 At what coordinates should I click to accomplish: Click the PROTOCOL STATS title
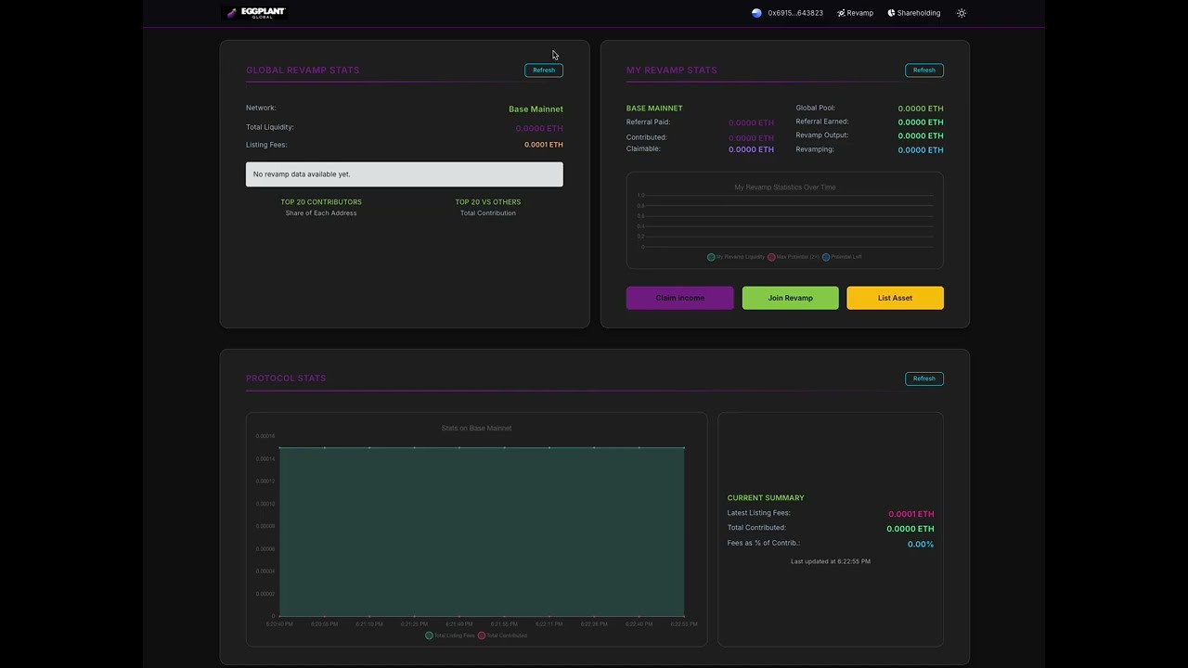(286, 379)
